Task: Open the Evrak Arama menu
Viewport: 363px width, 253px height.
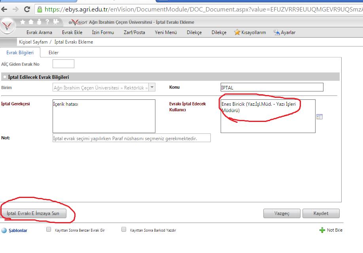Action: pos(39,32)
